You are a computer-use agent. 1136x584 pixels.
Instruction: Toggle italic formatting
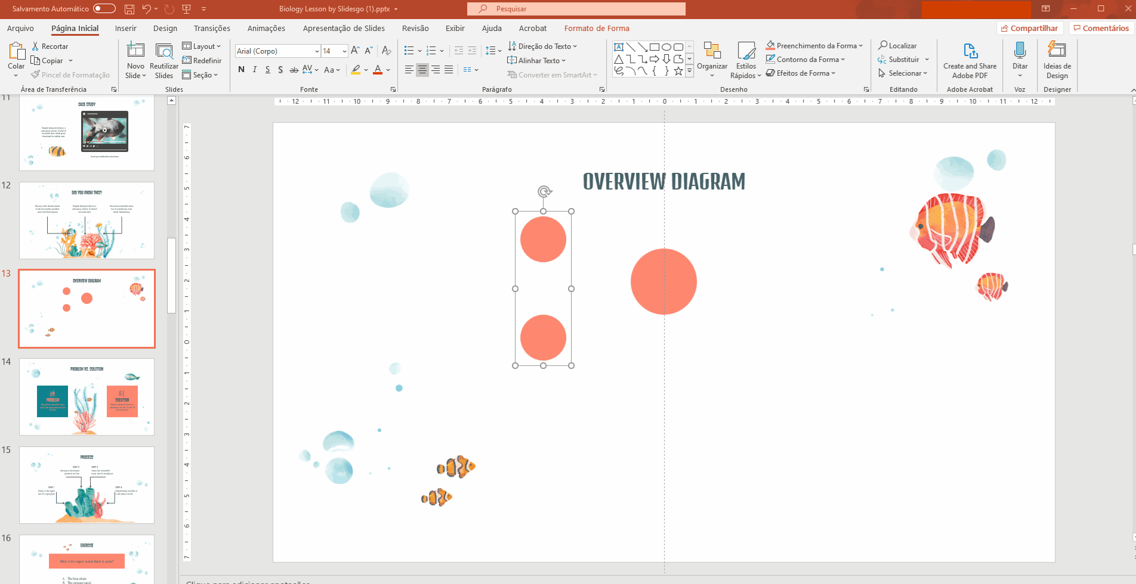pos(255,70)
